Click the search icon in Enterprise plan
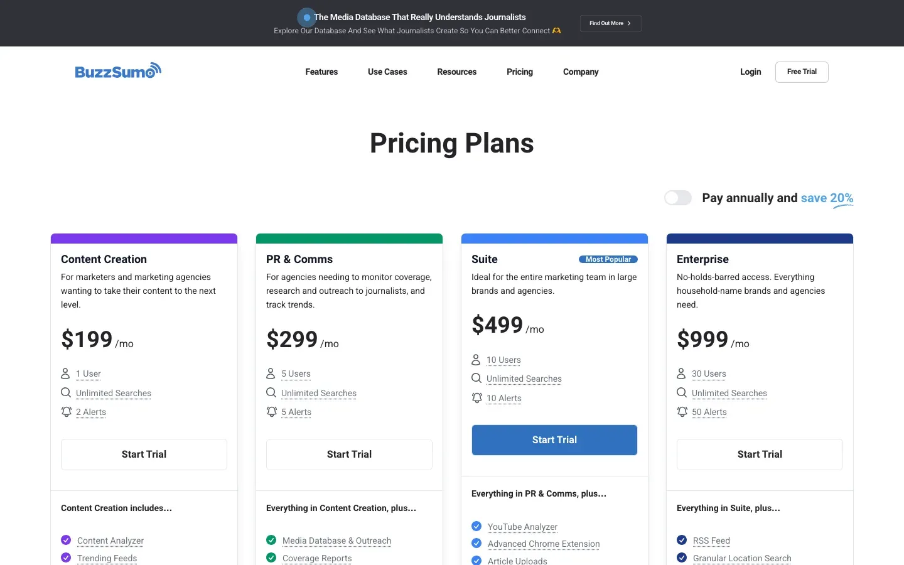The width and height of the screenshot is (904, 565). pos(682,392)
